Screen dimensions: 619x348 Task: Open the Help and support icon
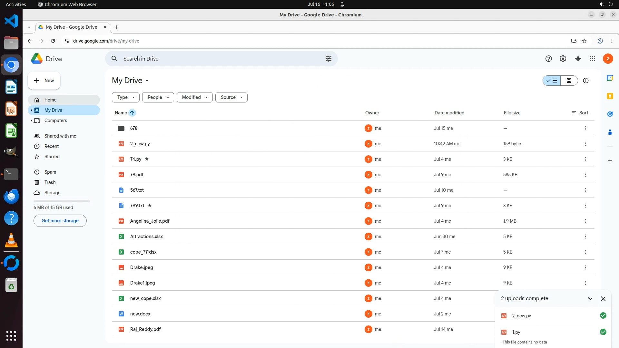click(x=548, y=59)
